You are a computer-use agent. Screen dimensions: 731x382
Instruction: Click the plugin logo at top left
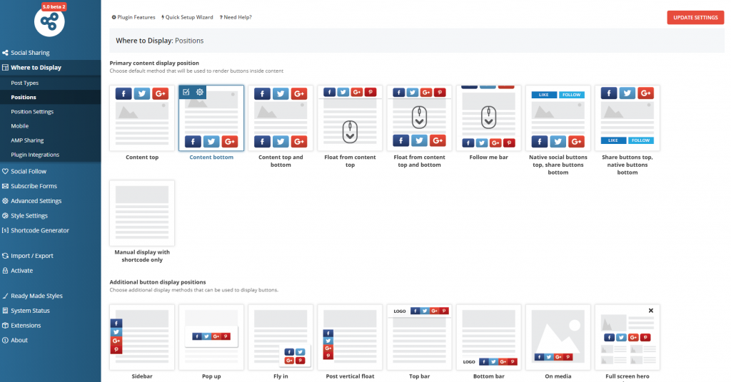click(49, 21)
